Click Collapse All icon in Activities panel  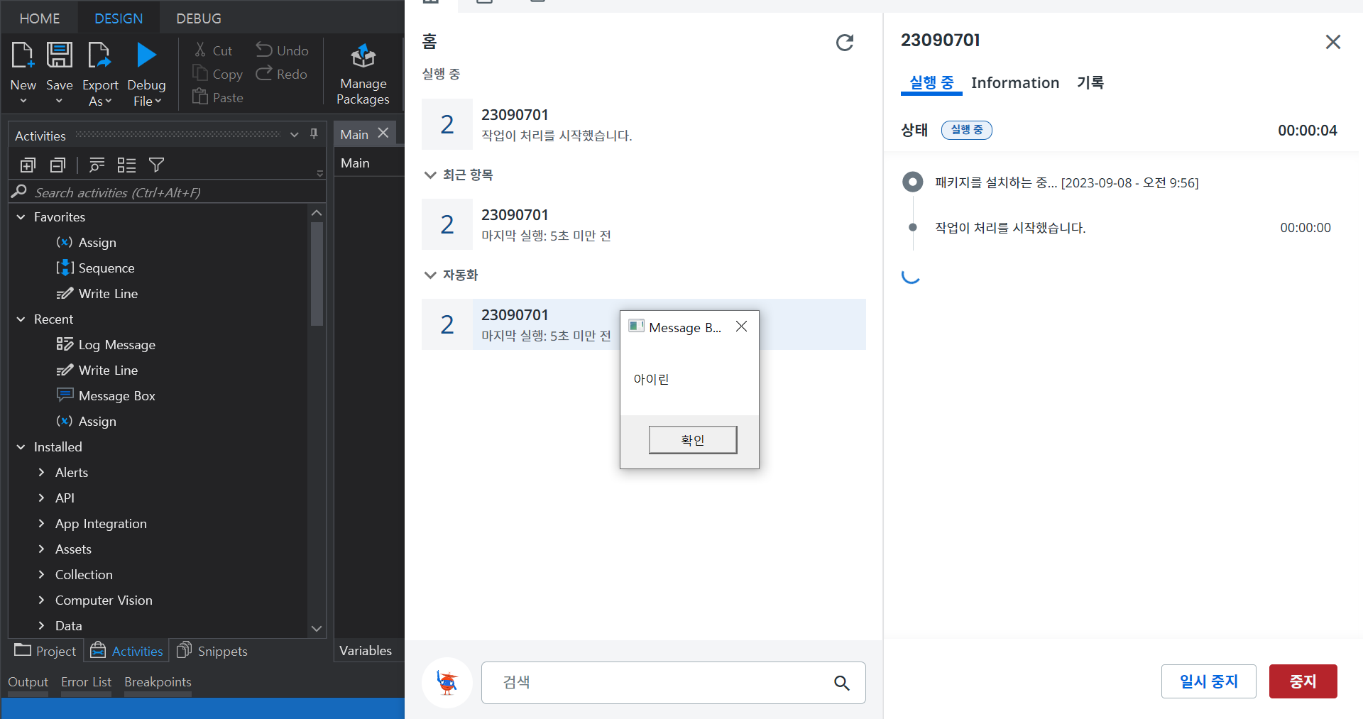pyautogui.click(x=58, y=165)
